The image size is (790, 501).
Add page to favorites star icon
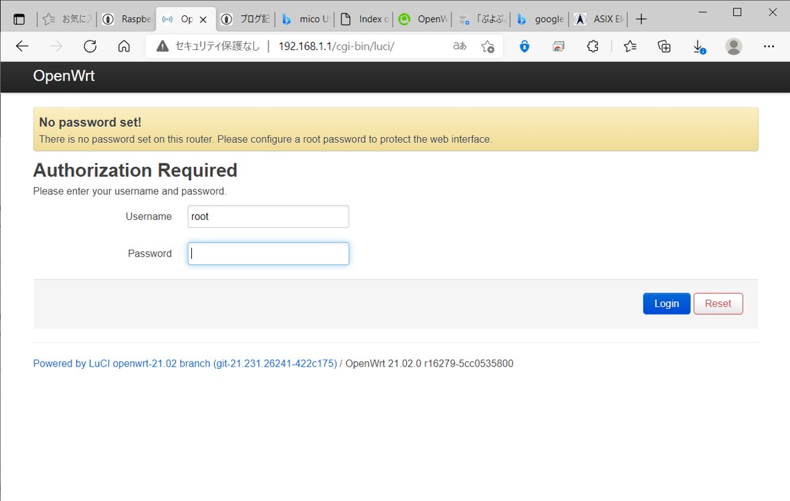[487, 47]
